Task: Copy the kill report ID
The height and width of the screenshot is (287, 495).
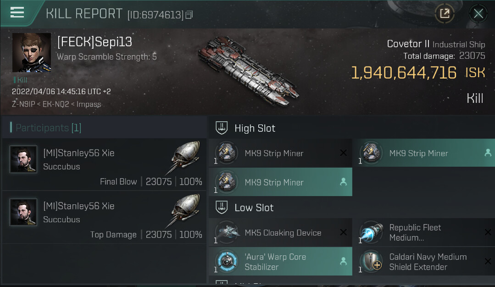Action: (x=189, y=15)
